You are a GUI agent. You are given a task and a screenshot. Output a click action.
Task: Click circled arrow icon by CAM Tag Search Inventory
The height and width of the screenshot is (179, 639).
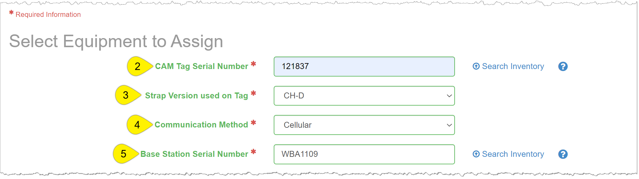476,66
